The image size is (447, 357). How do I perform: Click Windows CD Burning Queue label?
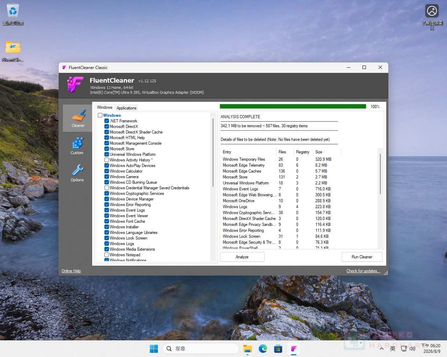[133, 182]
